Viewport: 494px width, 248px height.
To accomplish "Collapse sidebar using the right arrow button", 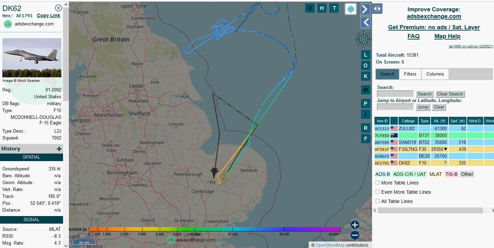I will [x=365, y=9].
